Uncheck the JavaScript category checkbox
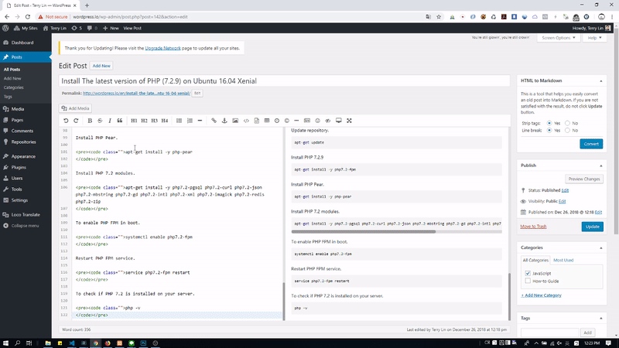This screenshot has width=619, height=348. [527, 273]
